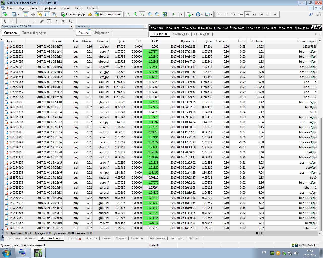Click the Новый ордер button

(x=73, y=14)
